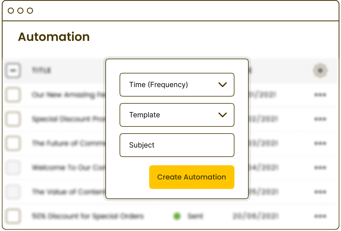Open the Time (Frequency) dropdown
Screen dimensions: 341x231
coord(177,85)
